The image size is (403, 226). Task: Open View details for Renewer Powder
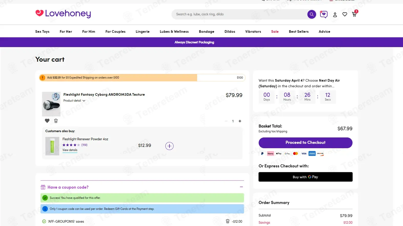[x=70, y=150]
